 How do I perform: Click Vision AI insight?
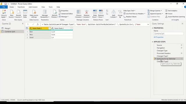pyautogui.click(x=169, y=14)
